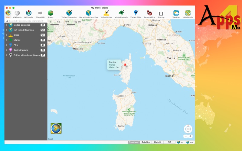
Task: Click the Sassari label on the map
Action: (123, 96)
